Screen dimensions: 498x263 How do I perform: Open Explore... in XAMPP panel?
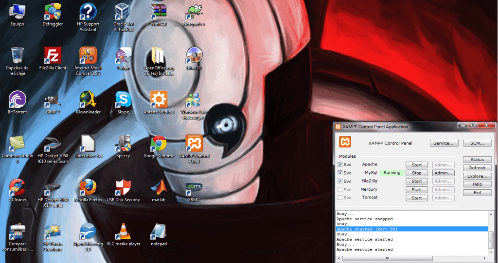477,176
